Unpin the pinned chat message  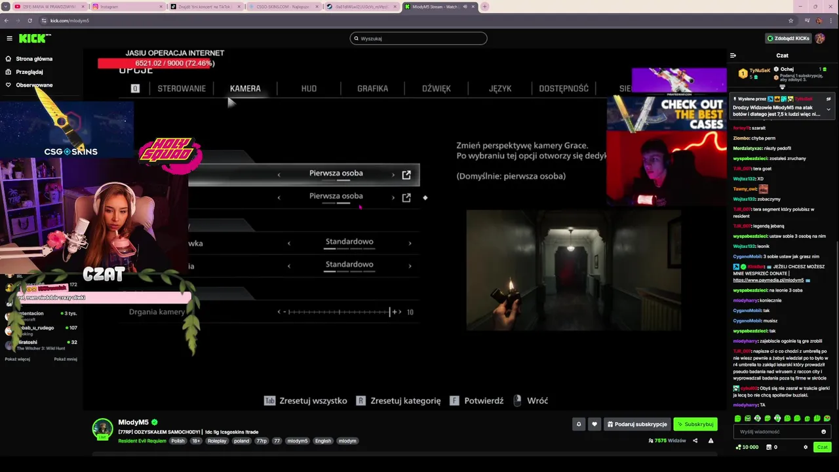[x=829, y=99]
